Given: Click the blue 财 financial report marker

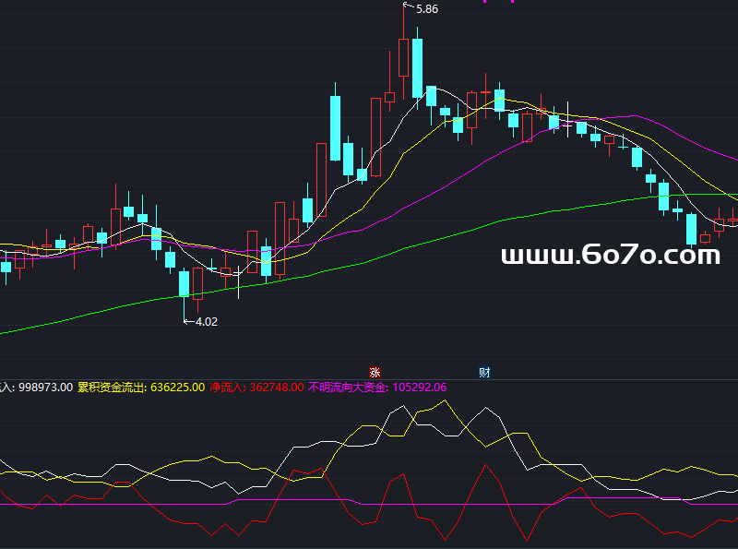Looking at the screenshot, I should [x=484, y=373].
